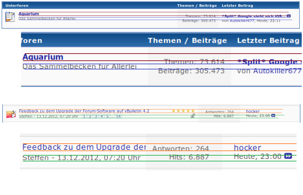Click small 'Beiträge: 305.473' text

(199, 21)
